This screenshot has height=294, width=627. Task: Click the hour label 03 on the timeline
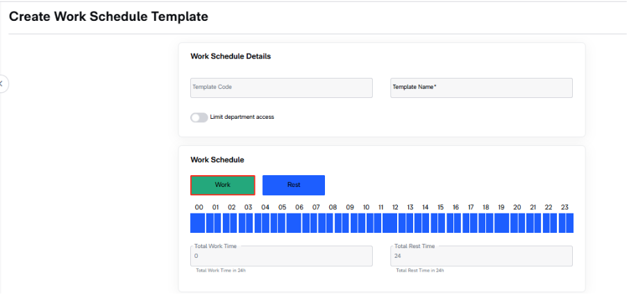tap(249, 207)
